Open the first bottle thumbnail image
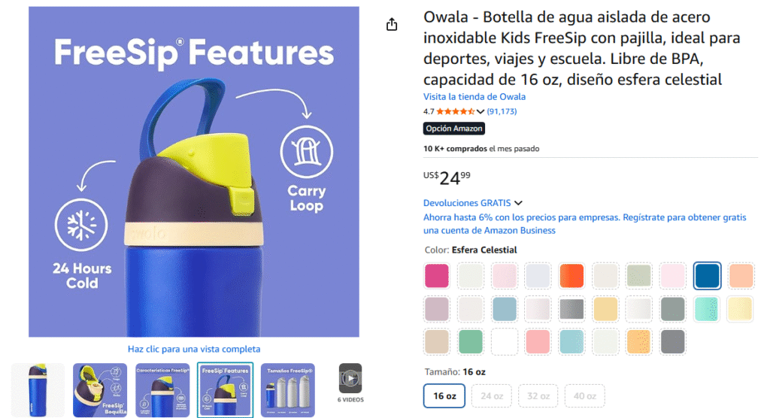The height and width of the screenshot is (418, 770). pyautogui.click(x=38, y=389)
